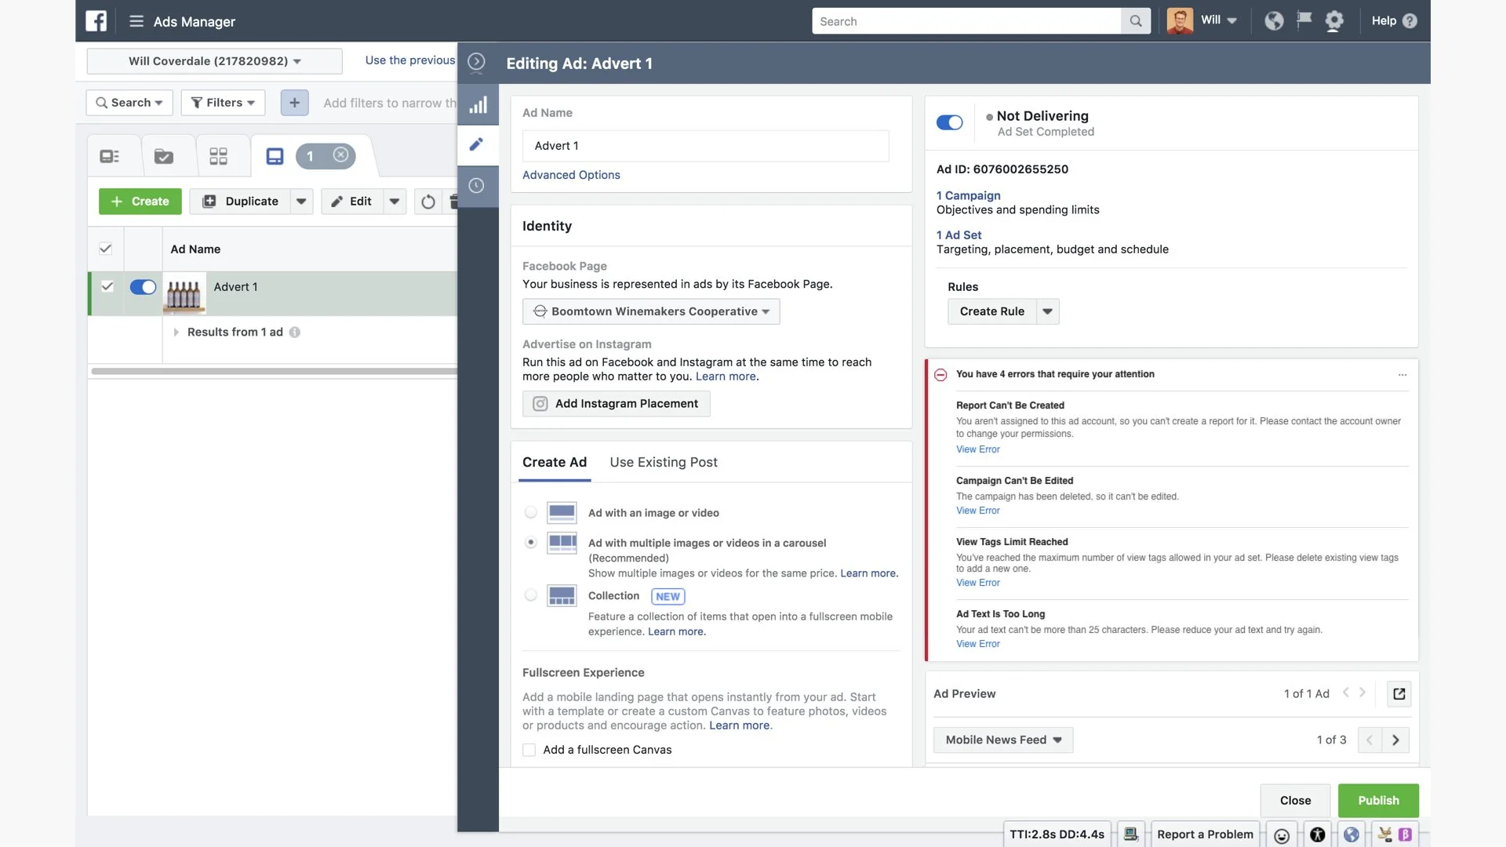Viewport: 1506px width, 847px height.
Task: Select Ad with an image or video
Action: click(531, 513)
